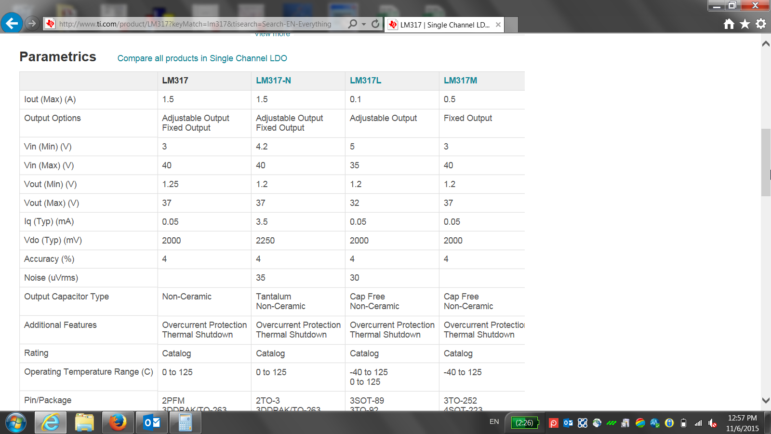
Task: Click the EN language indicator
Action: point(494,422)
